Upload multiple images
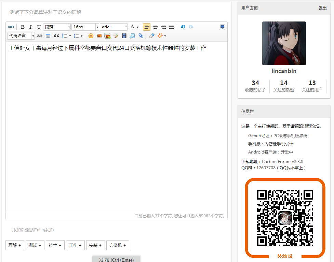 [108, 36]
